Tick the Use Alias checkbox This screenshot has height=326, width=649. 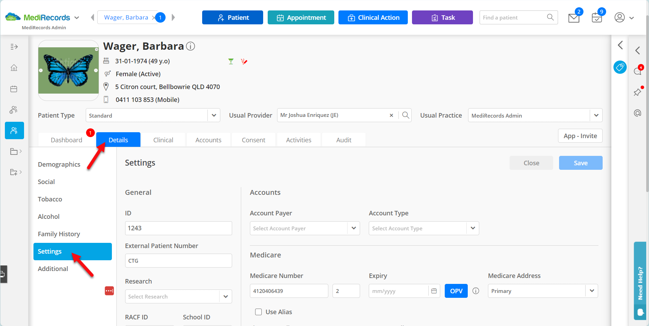tap(258, 312)
